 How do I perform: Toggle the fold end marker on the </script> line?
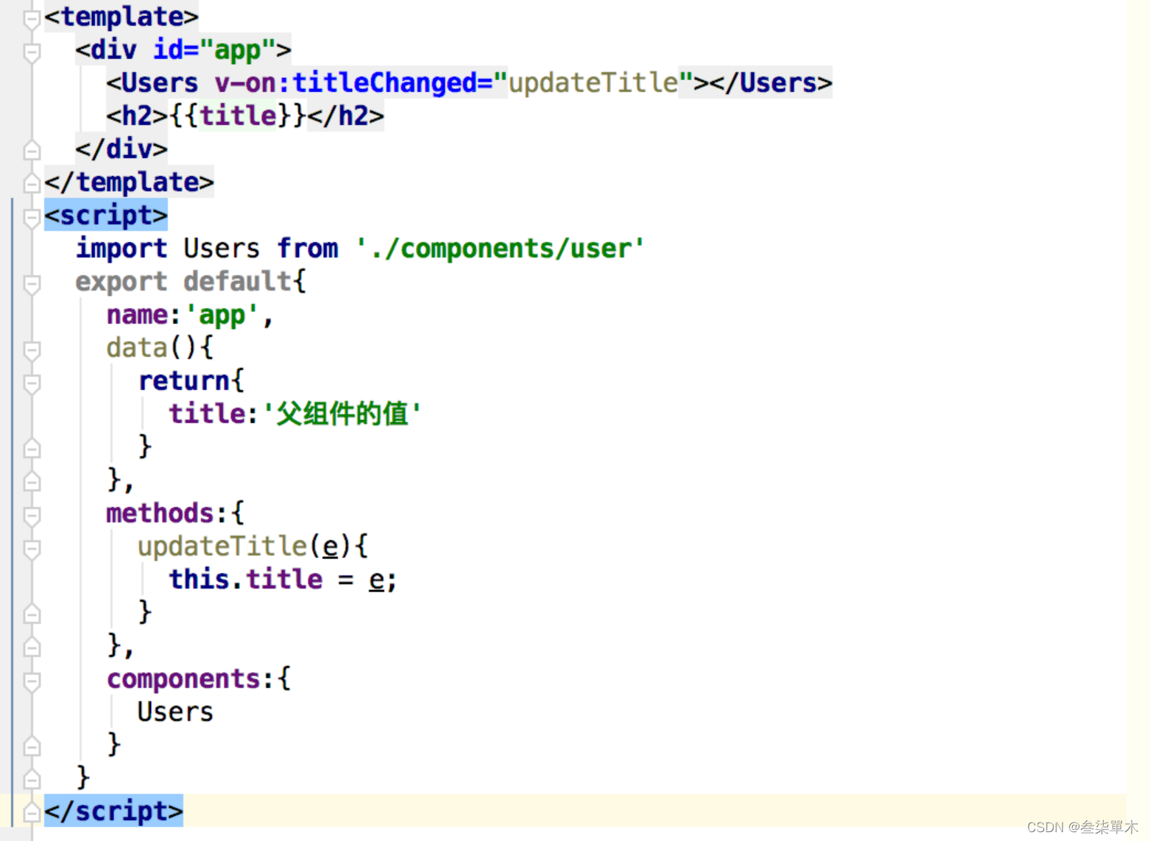click(32, 812)
